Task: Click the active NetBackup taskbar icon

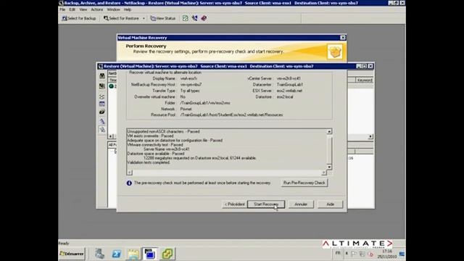Action: [x=150, y=254]
